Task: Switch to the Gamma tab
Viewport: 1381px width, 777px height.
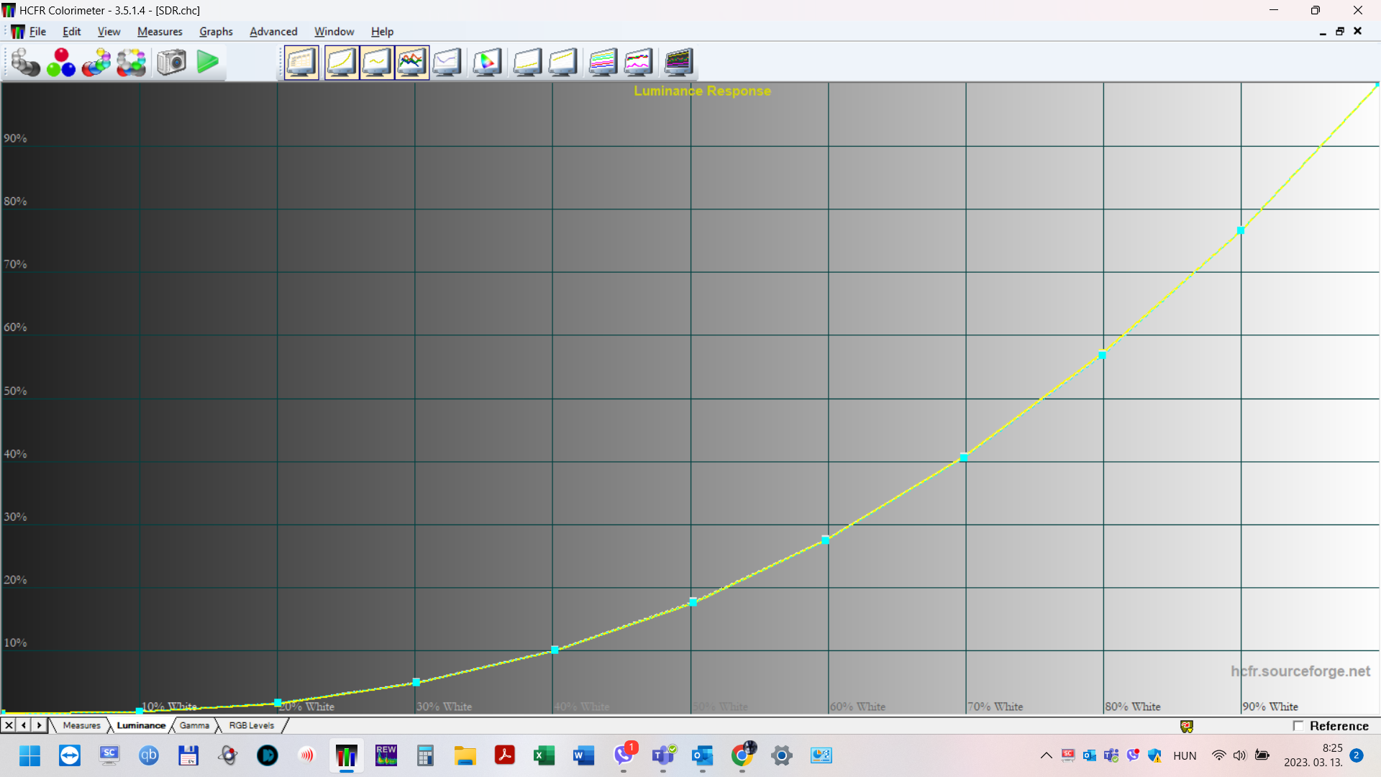Action: (194, 725)
